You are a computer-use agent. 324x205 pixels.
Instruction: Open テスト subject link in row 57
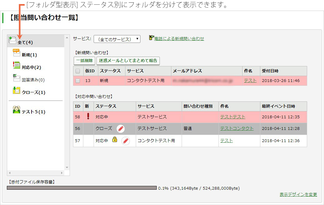pos(227,141)
